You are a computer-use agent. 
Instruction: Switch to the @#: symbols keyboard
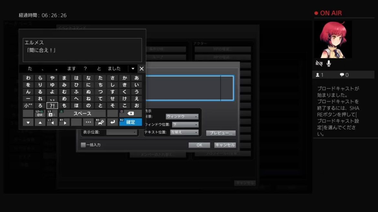click(x=40, y=113)
